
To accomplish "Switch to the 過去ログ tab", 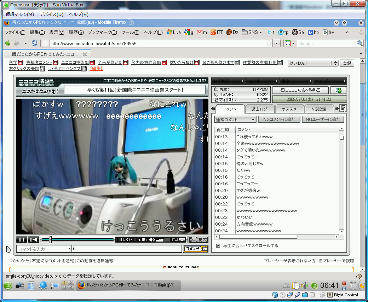I will tap(259, 109).
